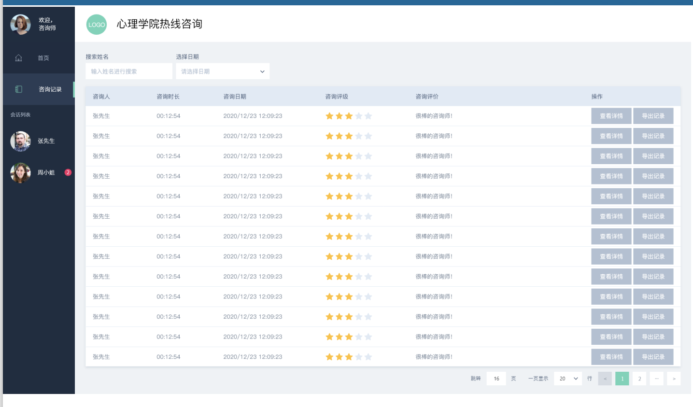Click the 咨询日期 column header
This screenshot has height=407, width=693.
235,97
